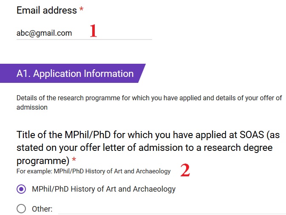Viewport: 286px width, 215px height.
Task: Click the red asterisk beside Email address
Action: coord(81,10)
